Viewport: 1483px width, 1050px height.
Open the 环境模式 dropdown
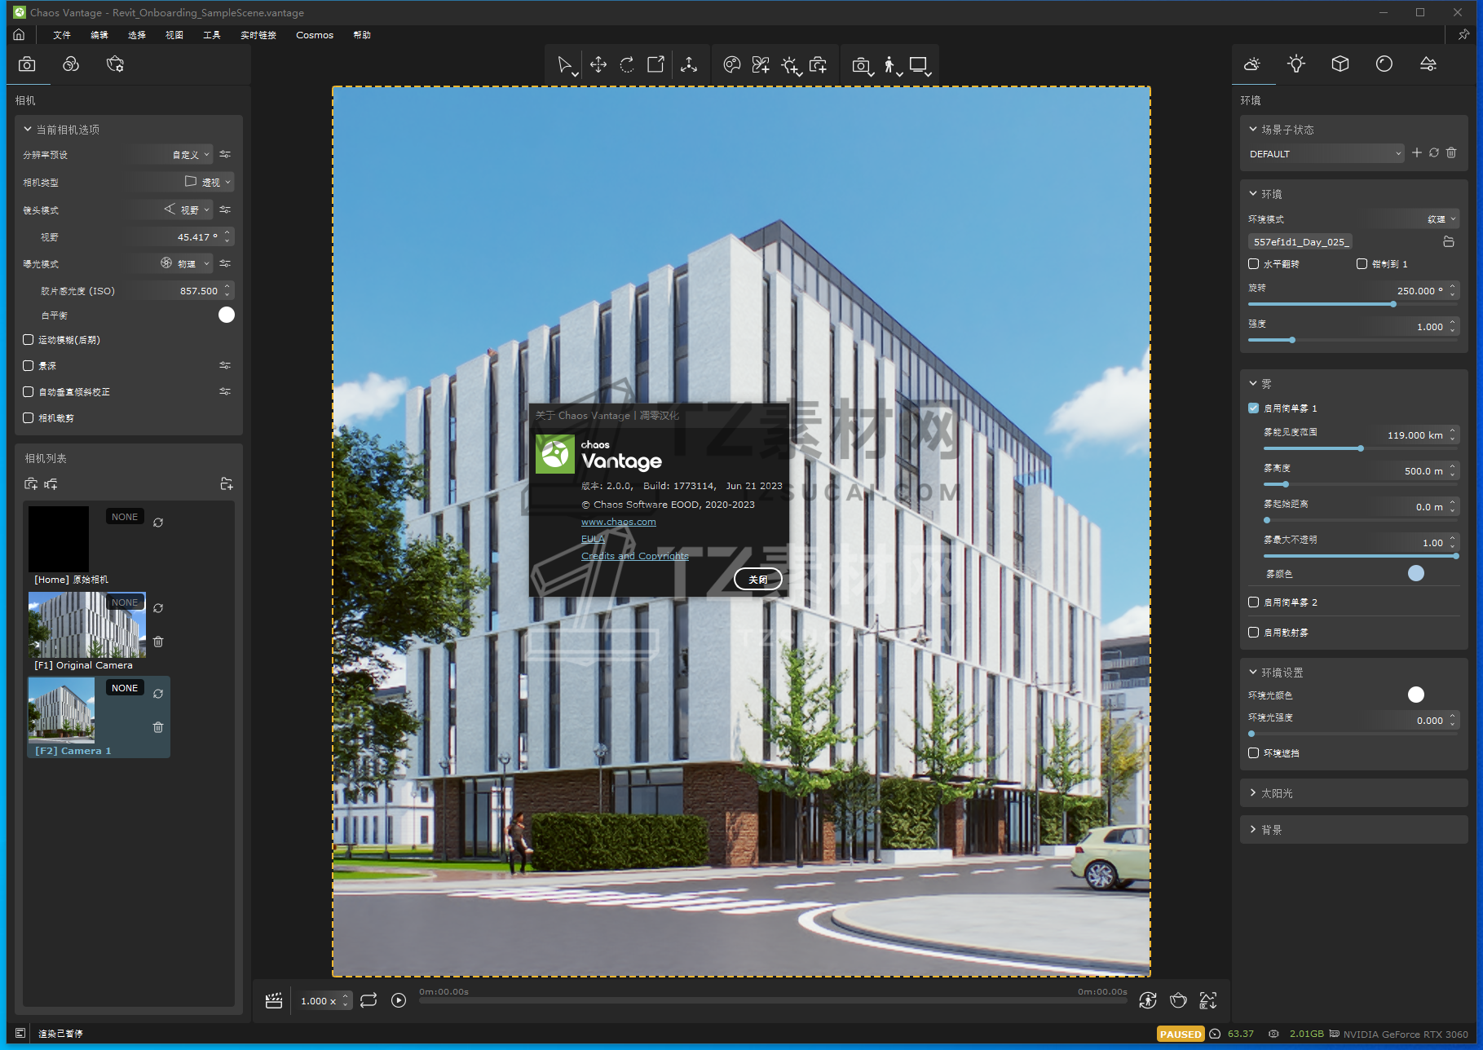coord(1414,218)
